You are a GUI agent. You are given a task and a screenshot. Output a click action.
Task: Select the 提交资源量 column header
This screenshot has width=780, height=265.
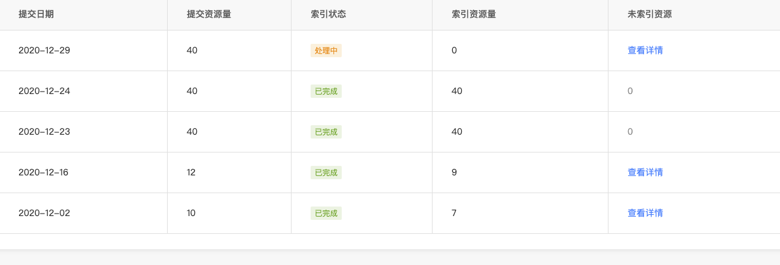(209, 15)
